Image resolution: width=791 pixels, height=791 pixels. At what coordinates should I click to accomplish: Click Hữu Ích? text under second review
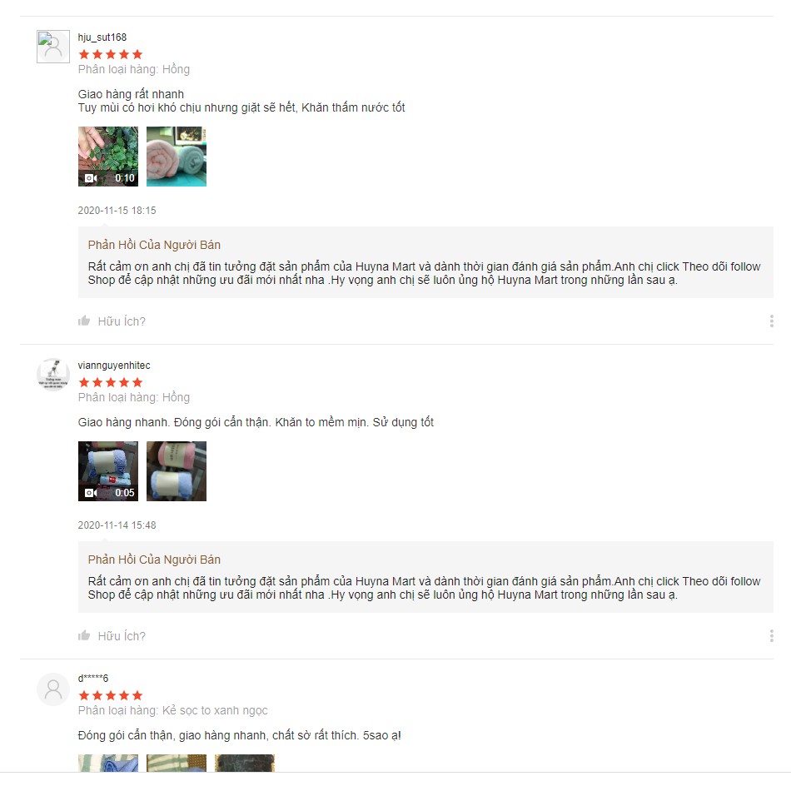click(x=122, y=636)
